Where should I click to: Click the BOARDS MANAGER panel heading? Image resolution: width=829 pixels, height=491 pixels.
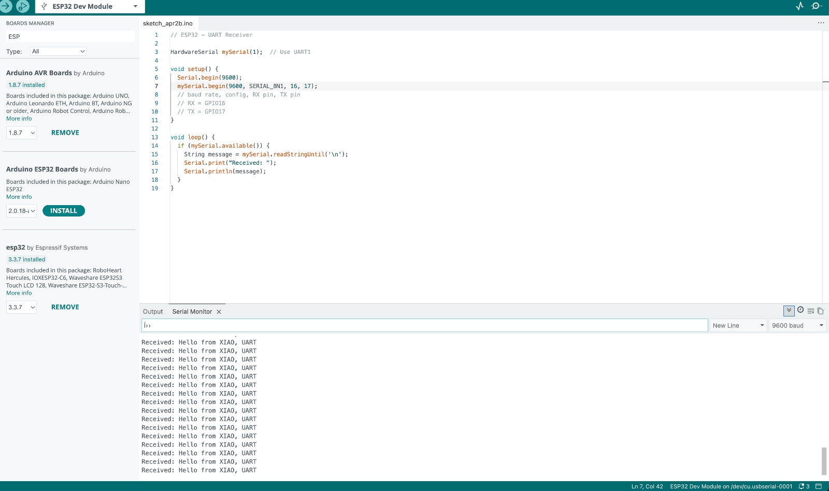[x=30, y=23]
